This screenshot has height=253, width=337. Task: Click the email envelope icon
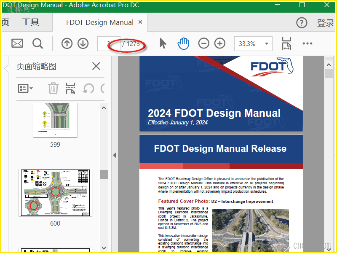click(17, 43)
